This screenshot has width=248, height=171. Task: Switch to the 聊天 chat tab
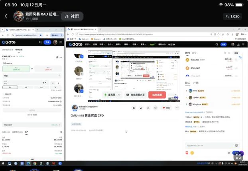point(187,83)
